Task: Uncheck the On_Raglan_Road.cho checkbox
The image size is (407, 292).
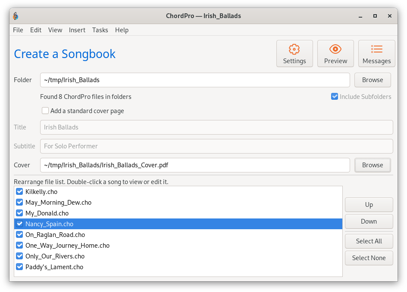Action: click(19, 234)
